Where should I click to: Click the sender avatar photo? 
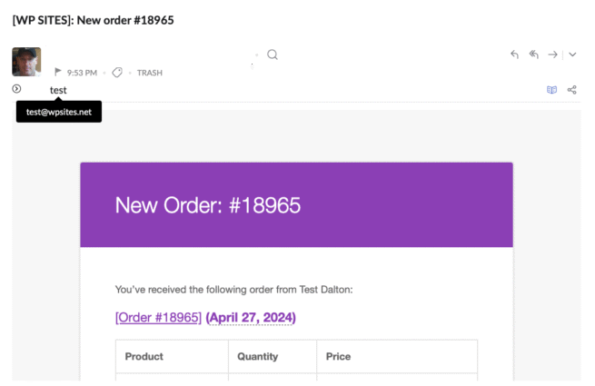tap(26, 61)
